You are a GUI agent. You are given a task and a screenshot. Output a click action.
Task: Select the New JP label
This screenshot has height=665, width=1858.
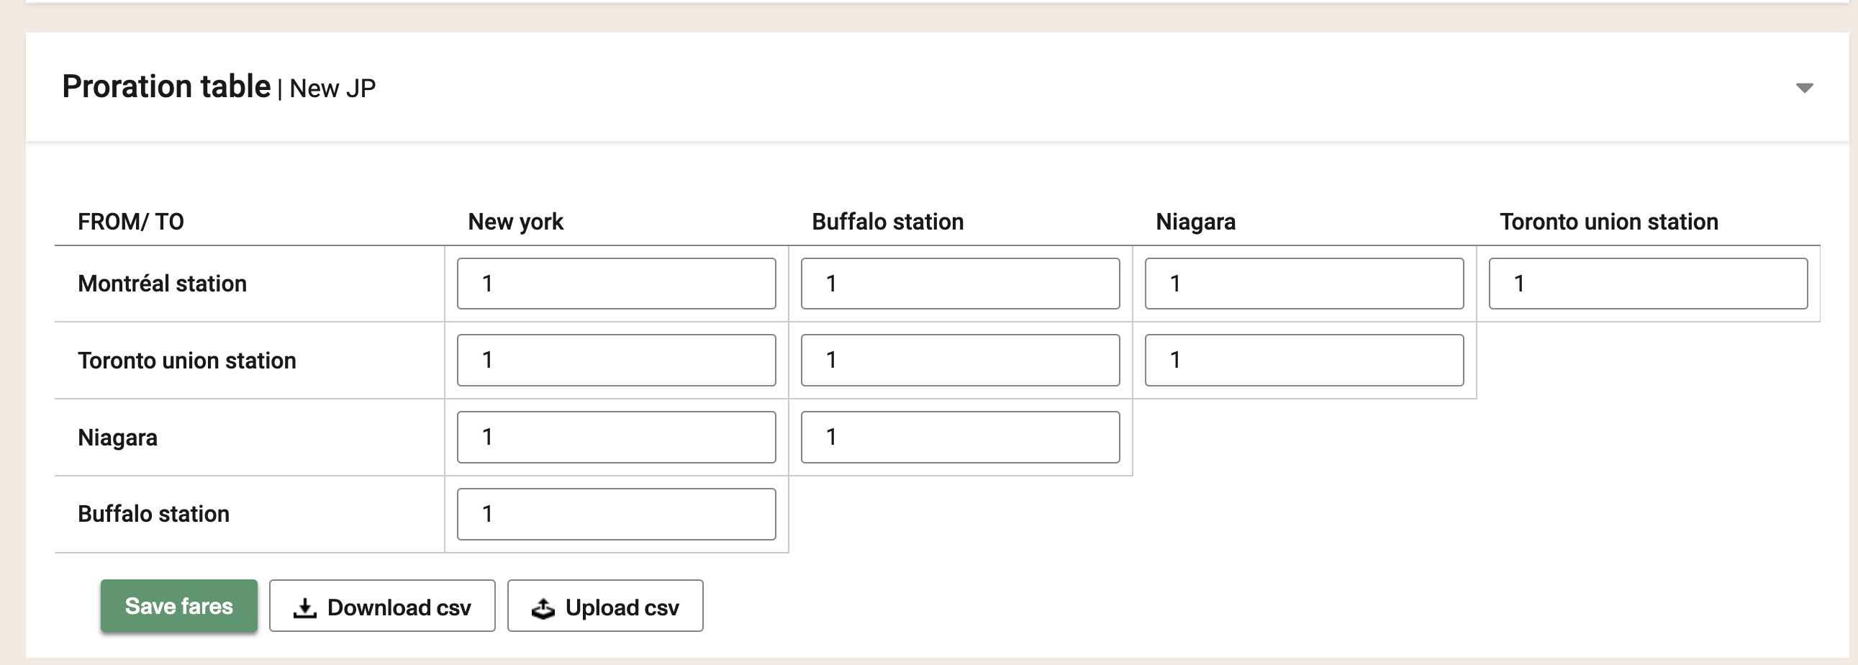[332, 89]
